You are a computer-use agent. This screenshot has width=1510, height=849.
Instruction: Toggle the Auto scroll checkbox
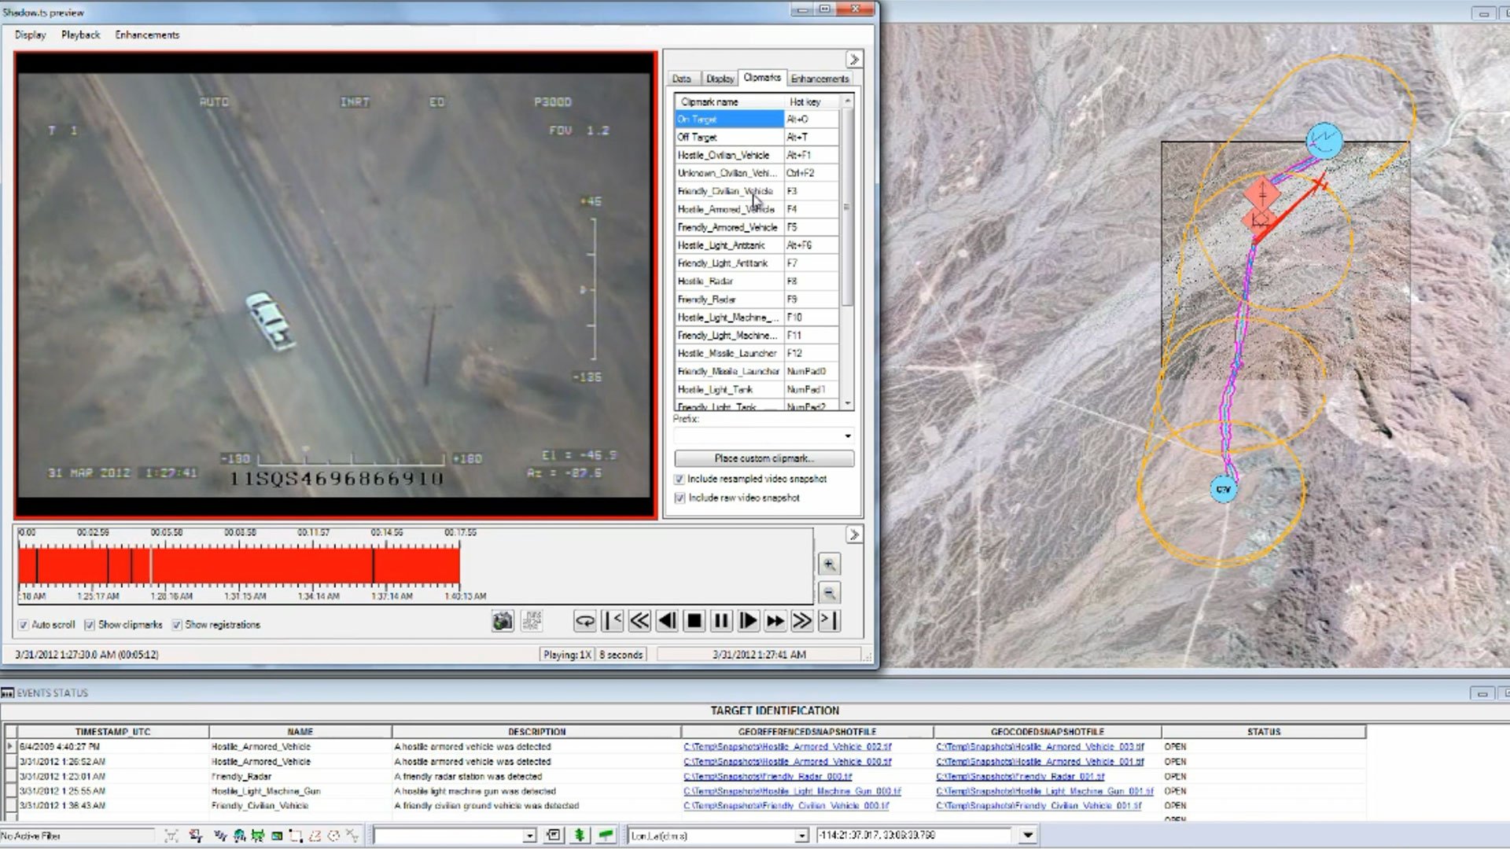click(24, 625)
